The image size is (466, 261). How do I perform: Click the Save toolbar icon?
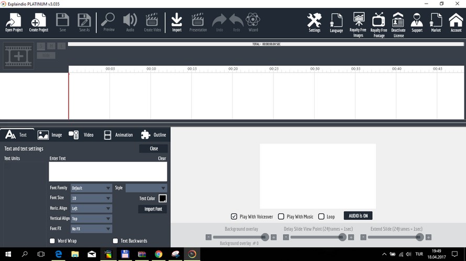(62, 22)
